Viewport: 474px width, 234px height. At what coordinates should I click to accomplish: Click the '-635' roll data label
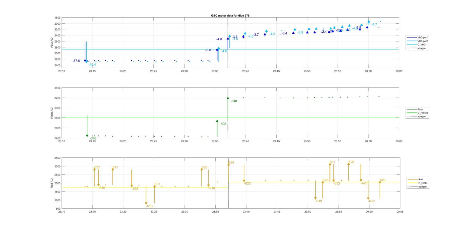[135, 189]
